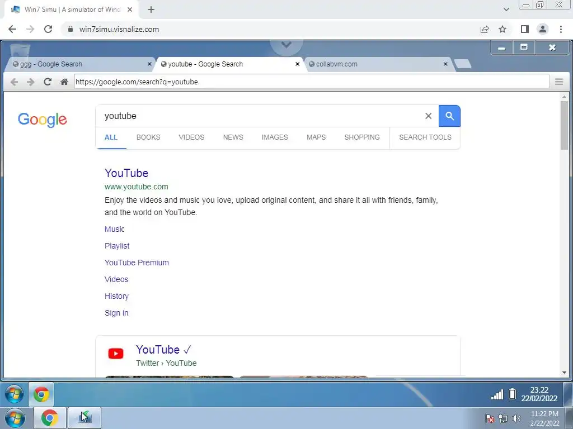Click Chrome on the simulated taskbar

point(41,394)
